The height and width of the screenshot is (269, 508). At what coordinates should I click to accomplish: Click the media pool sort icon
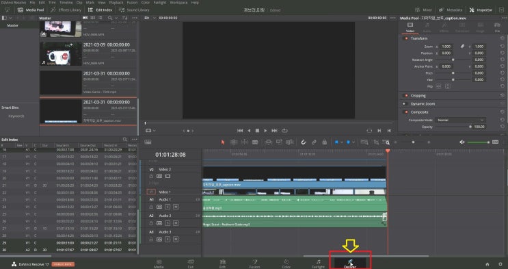(x=125, y=18)
